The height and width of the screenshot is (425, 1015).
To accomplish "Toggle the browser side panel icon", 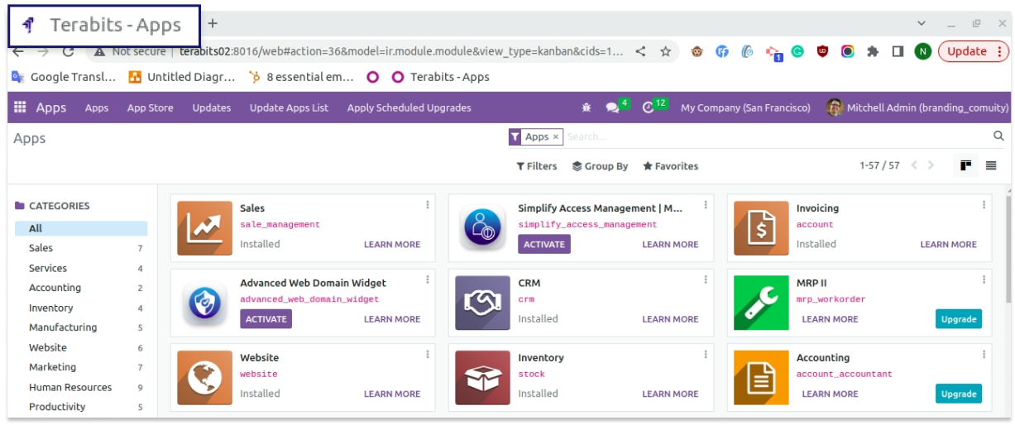I will (898, 51).
